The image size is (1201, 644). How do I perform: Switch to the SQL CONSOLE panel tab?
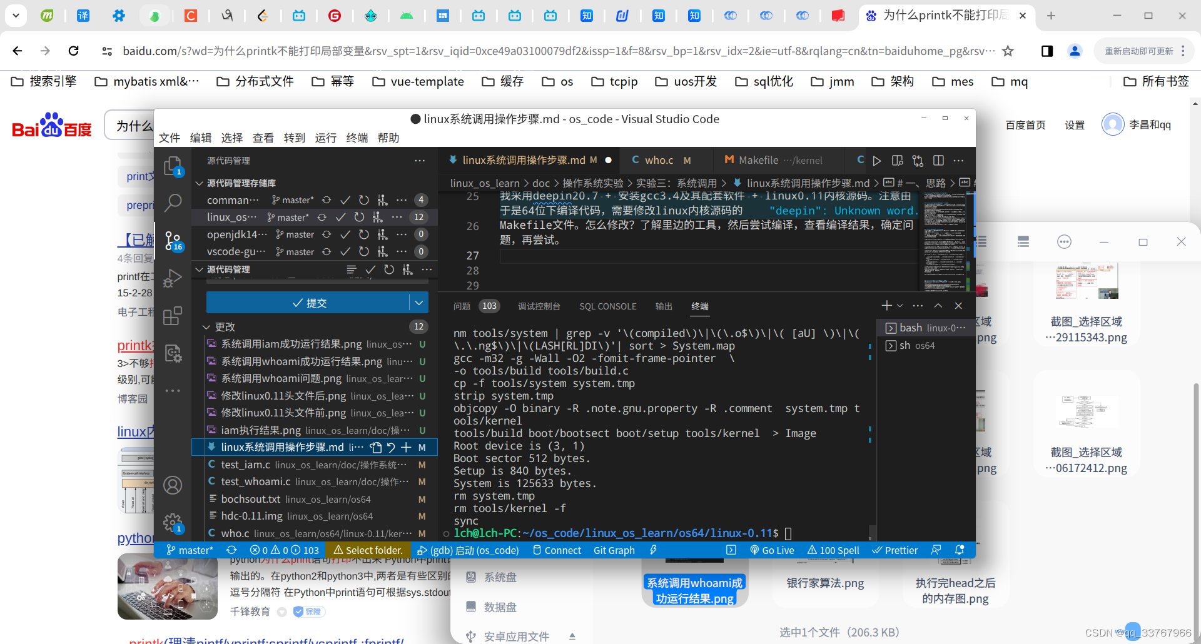(608, 306)
